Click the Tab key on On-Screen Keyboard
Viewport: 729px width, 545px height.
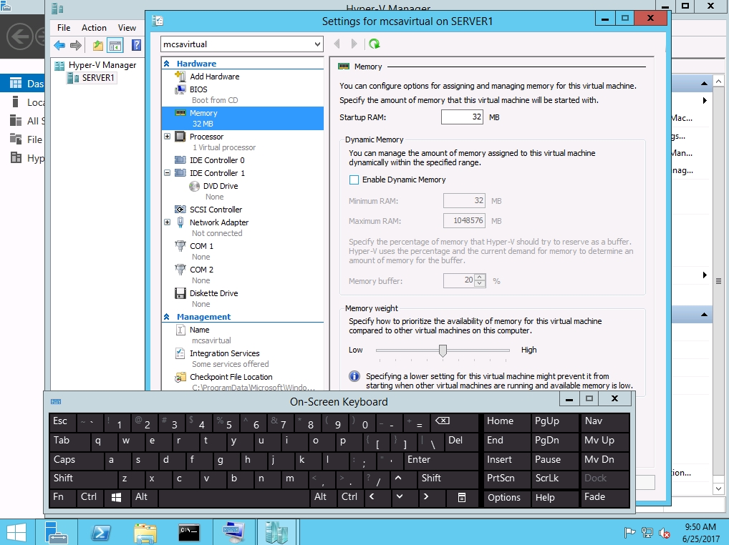tap(69, 441)
